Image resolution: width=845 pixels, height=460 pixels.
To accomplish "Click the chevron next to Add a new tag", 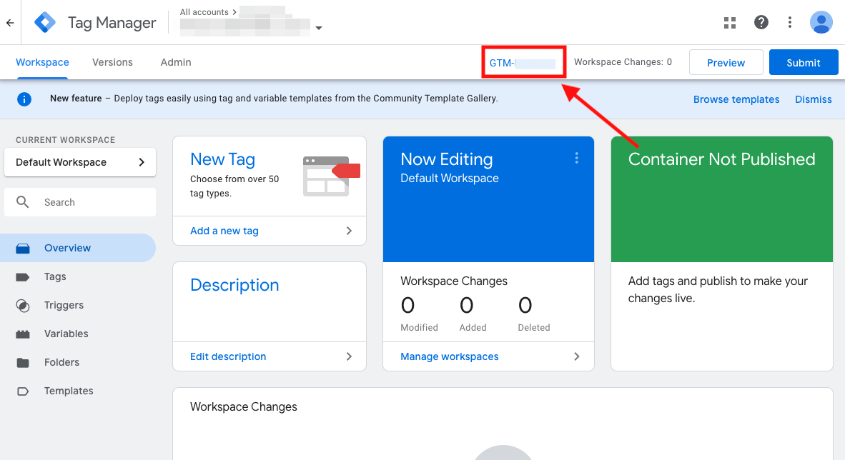I will tap(349, 231).
